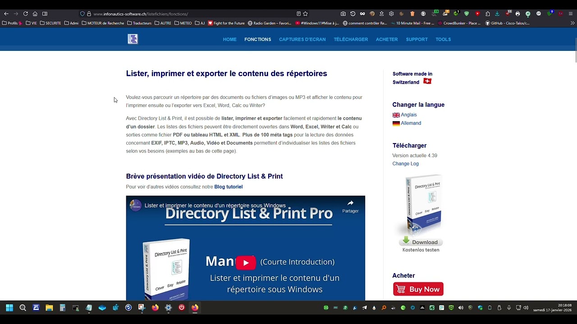Click the green Download arrow button
This screenshot has height=324, width=577.
point(421,242)
